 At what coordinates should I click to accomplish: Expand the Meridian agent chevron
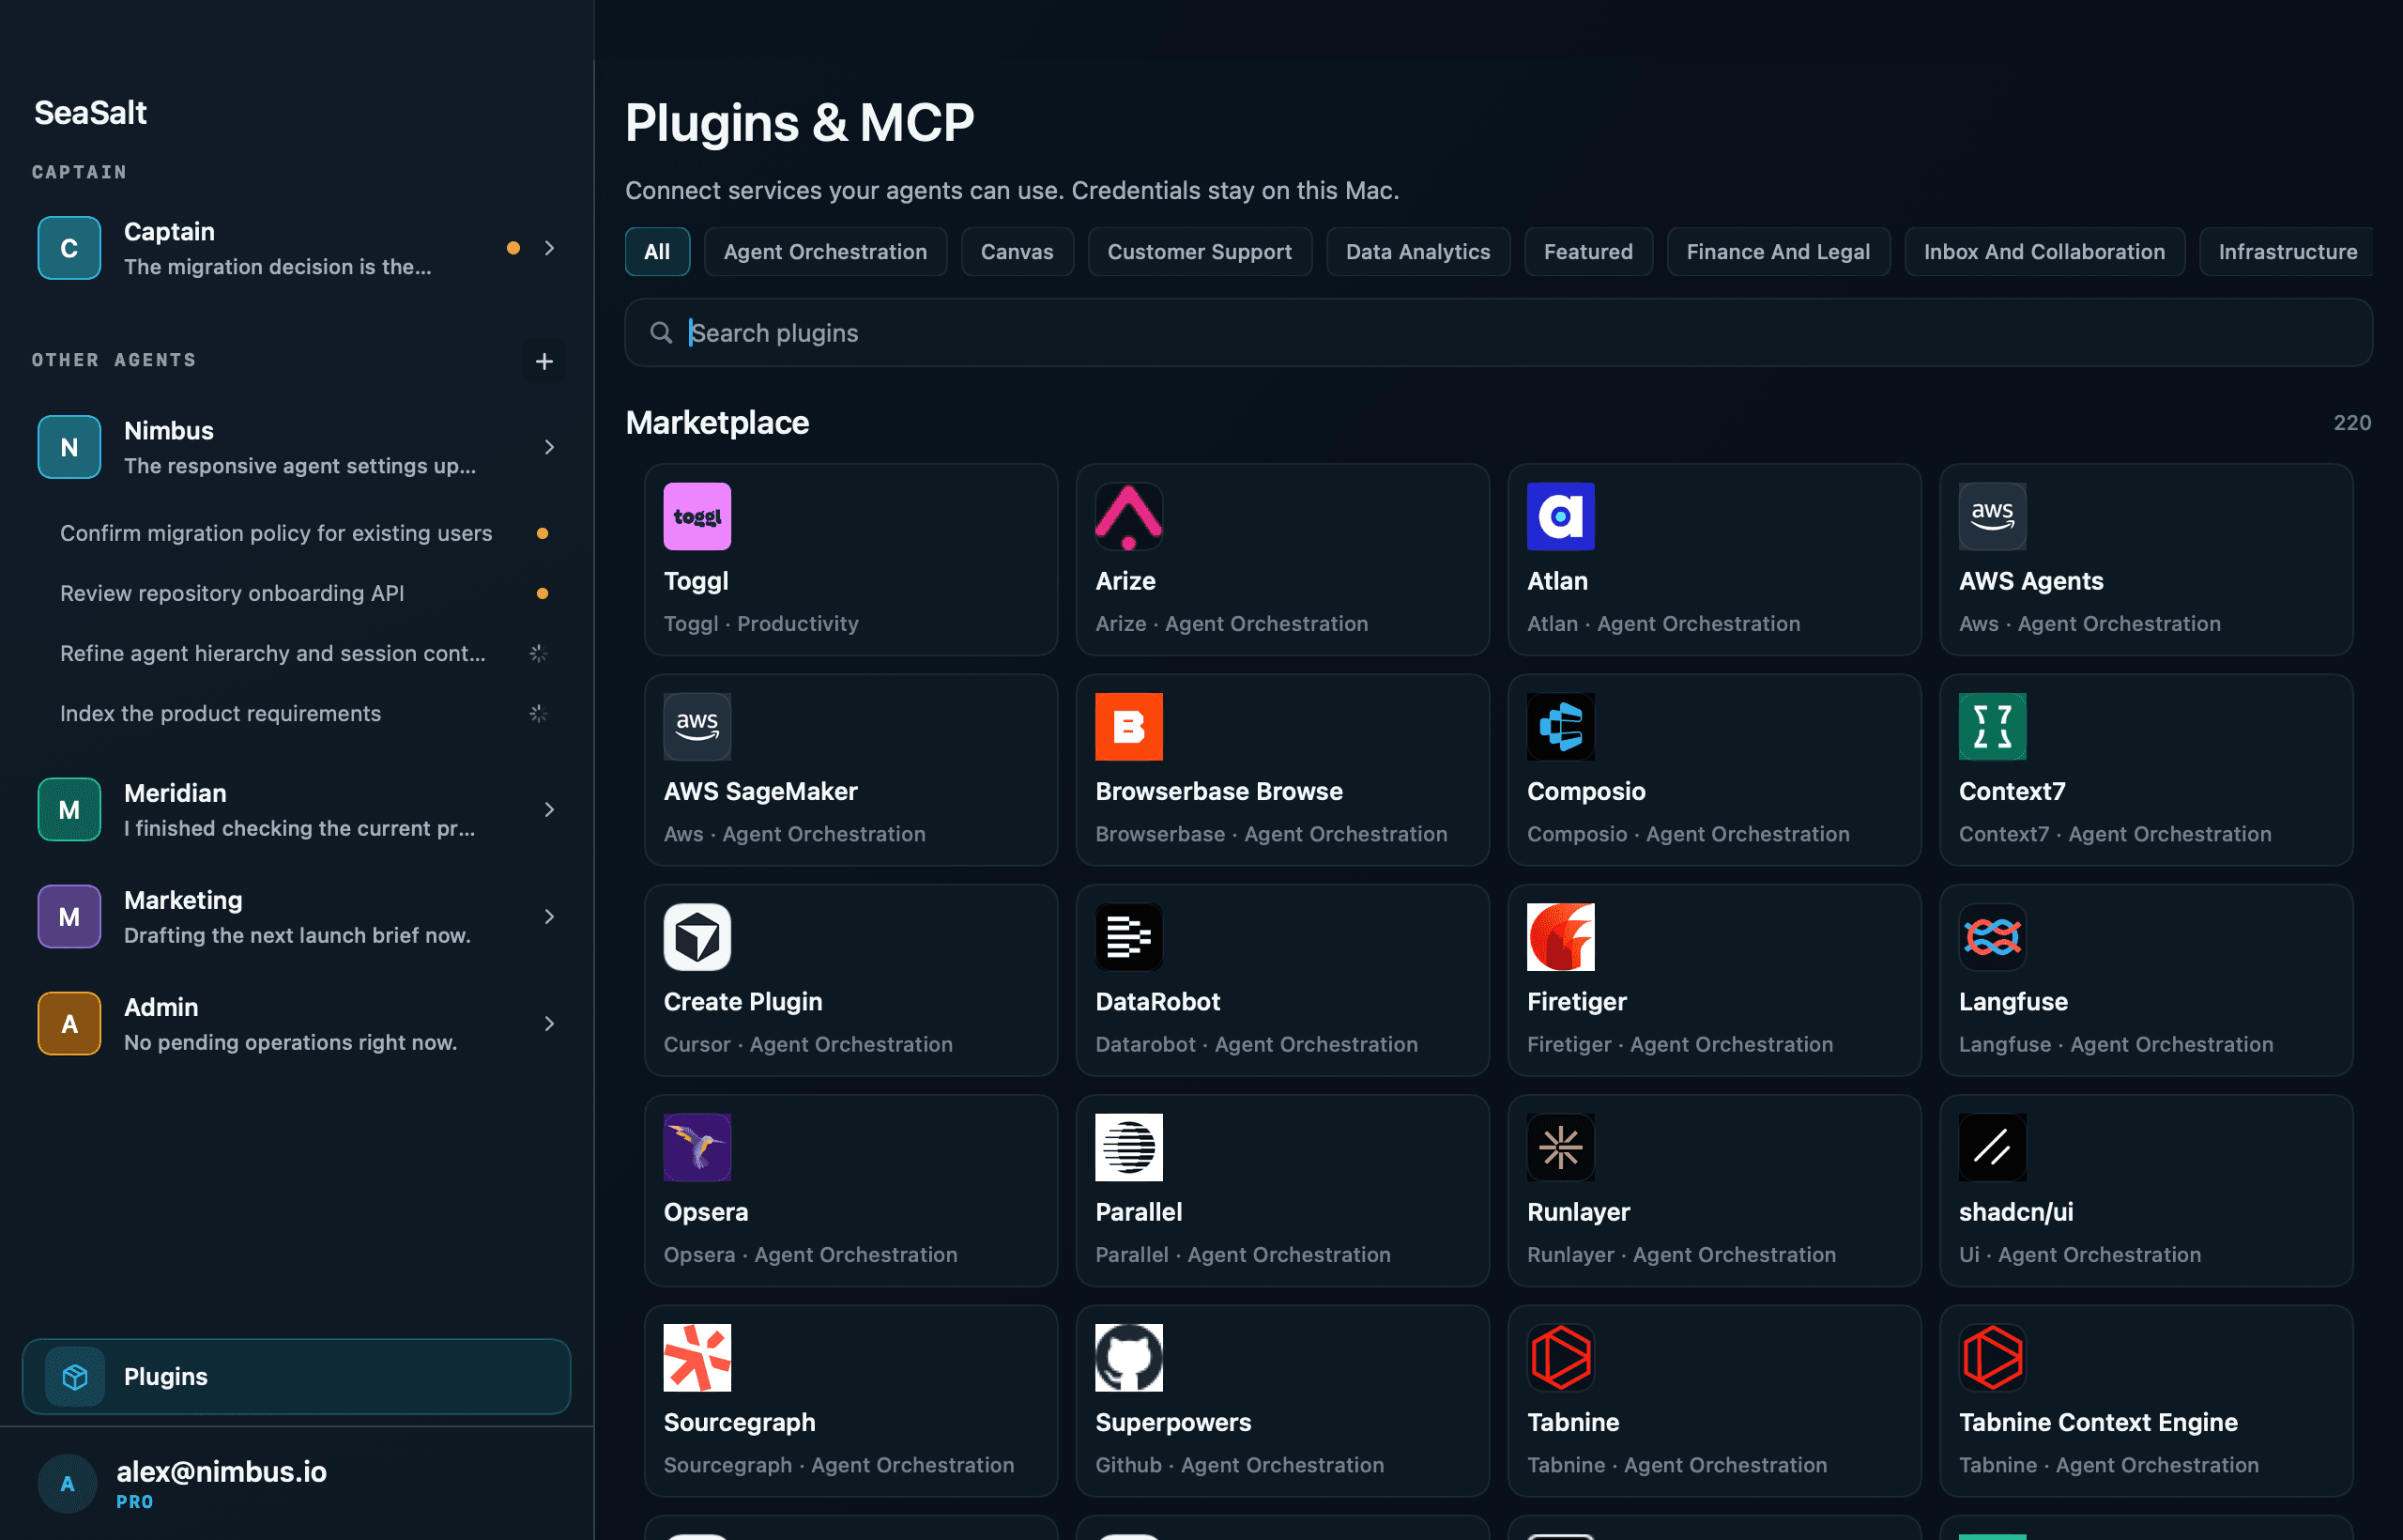tap(549, 809)
